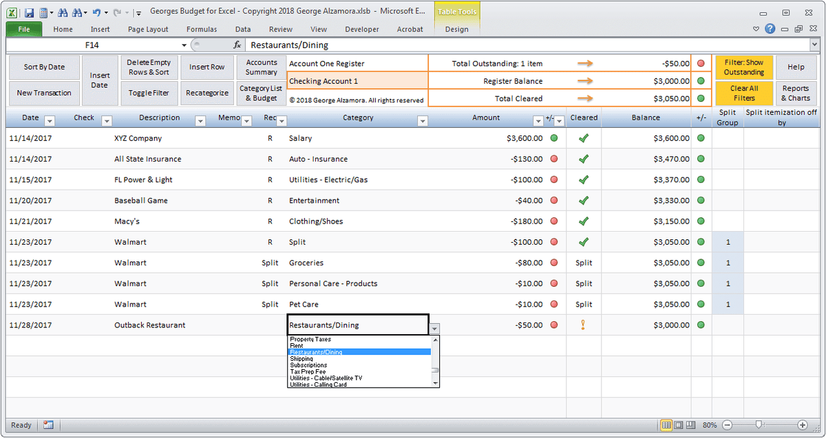Click the orange arrow beside Total Cleared

click(585, 98)
